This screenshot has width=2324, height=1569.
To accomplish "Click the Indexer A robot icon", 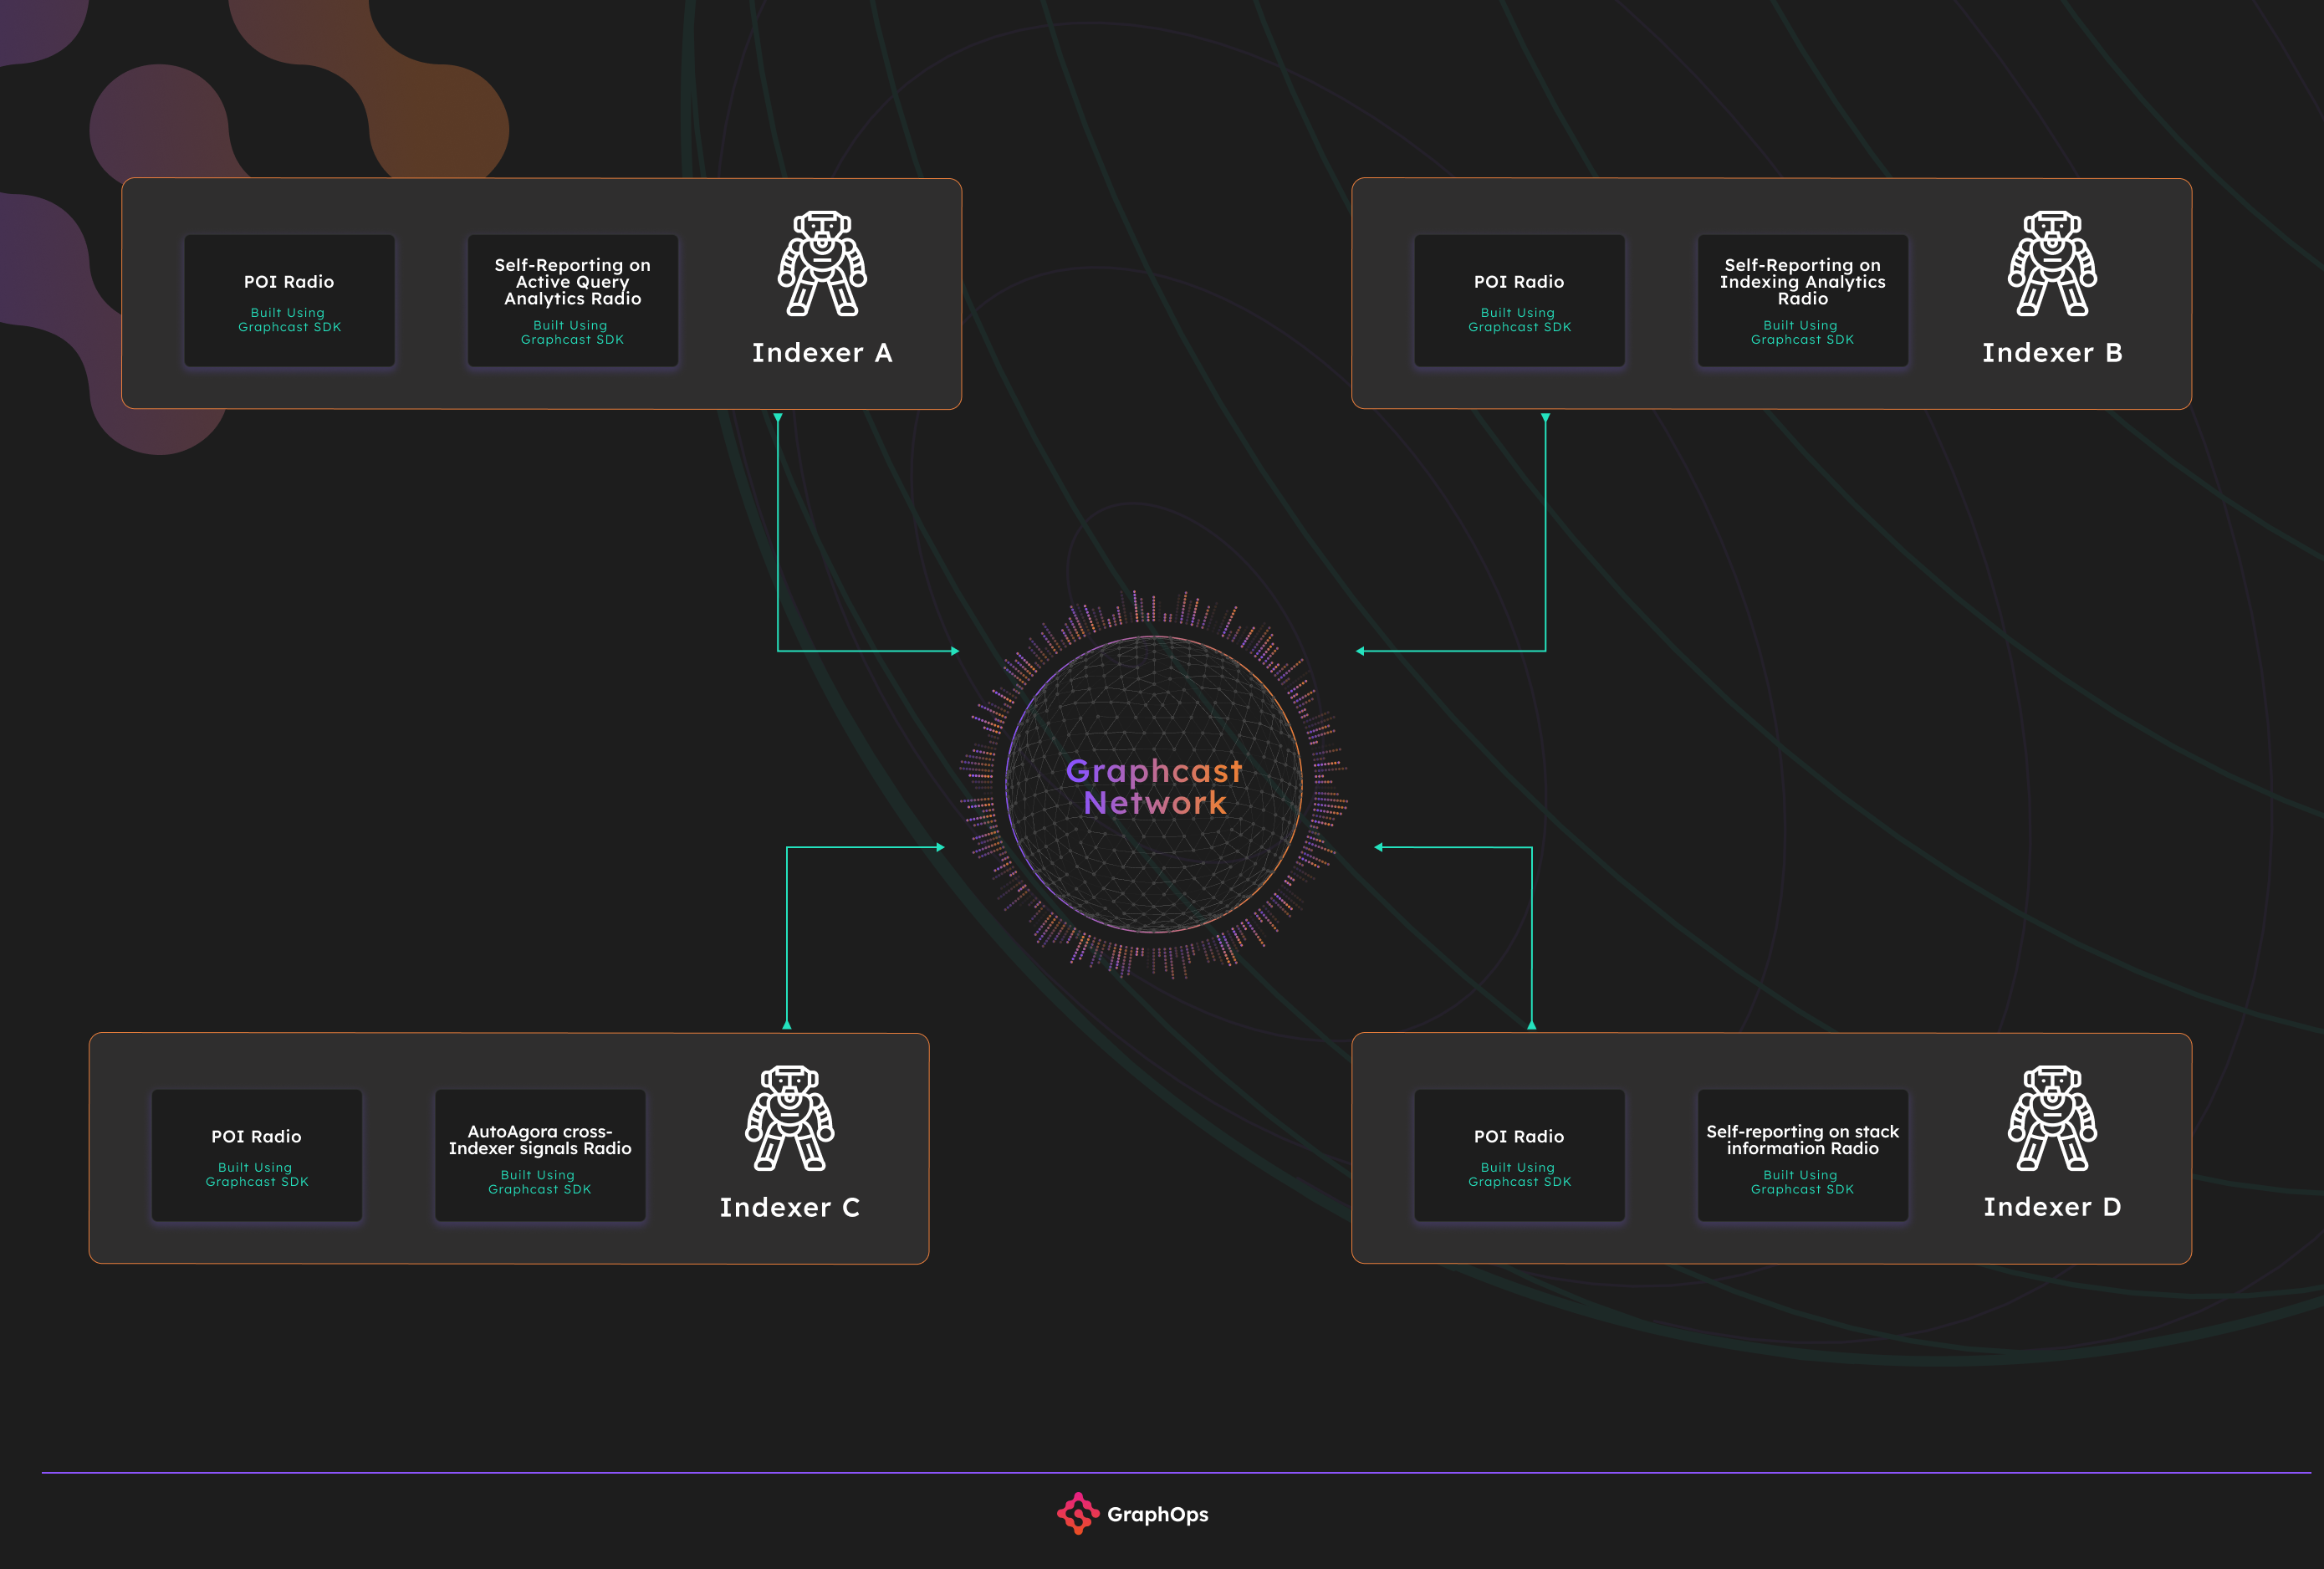I will pyautogui.click(x=822, y=263).
